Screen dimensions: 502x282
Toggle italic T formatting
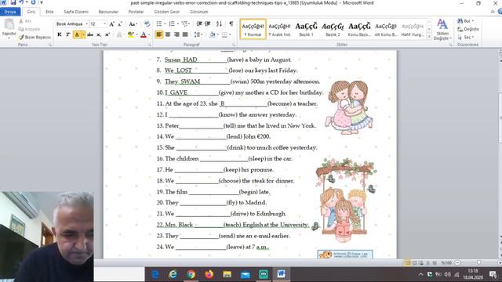(68, 34)
